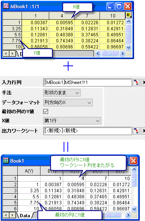Click cell 0.86464 in MBook1

[x=112, y=41]
